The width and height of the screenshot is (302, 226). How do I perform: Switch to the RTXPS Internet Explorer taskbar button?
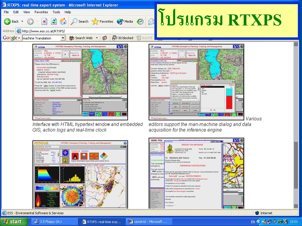102,222
